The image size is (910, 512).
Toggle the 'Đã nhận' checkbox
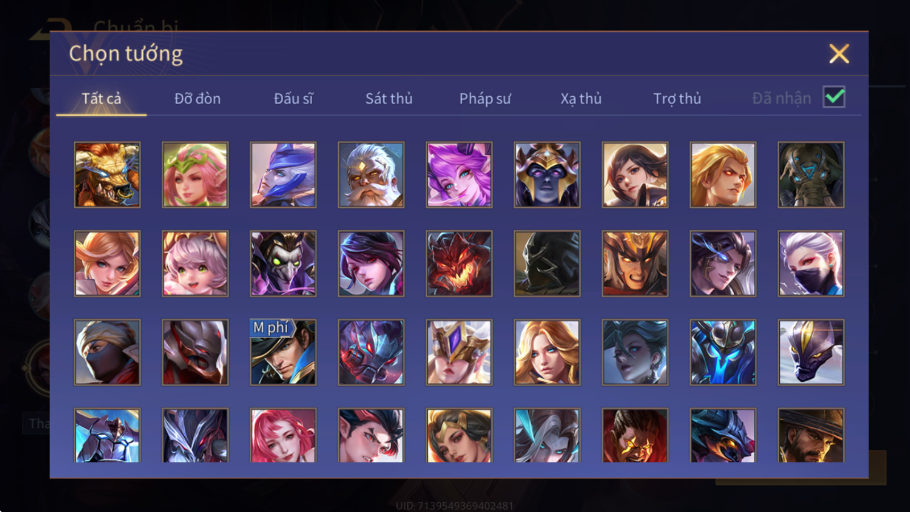pyautogui.click(x=834, y=97)
